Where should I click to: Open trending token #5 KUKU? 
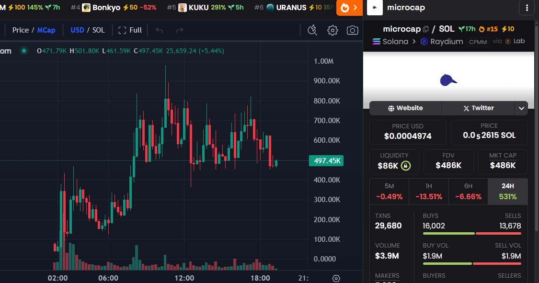205,8
